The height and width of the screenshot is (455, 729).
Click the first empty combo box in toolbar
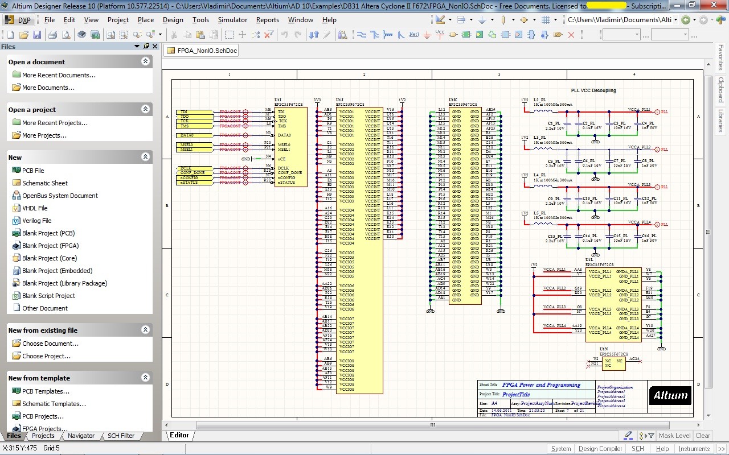click(621, 35)
